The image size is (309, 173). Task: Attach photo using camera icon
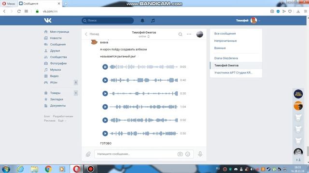point(180,154)
